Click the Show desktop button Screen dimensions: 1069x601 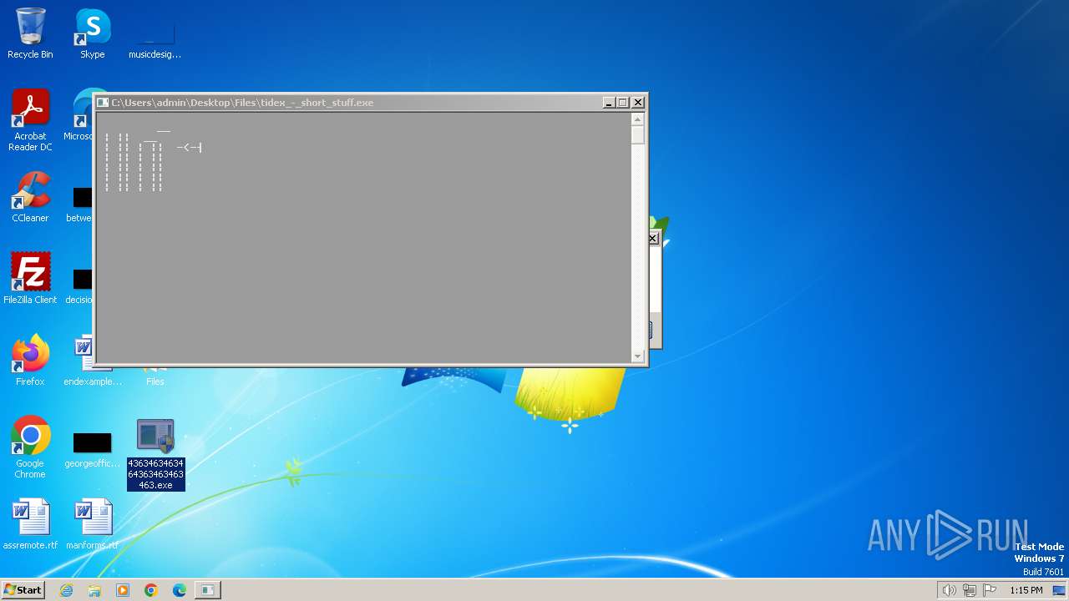click(1060, 590)
